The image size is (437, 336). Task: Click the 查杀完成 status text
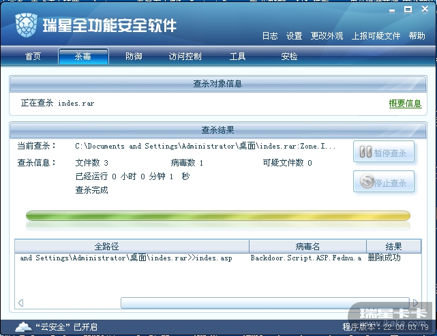91,190
